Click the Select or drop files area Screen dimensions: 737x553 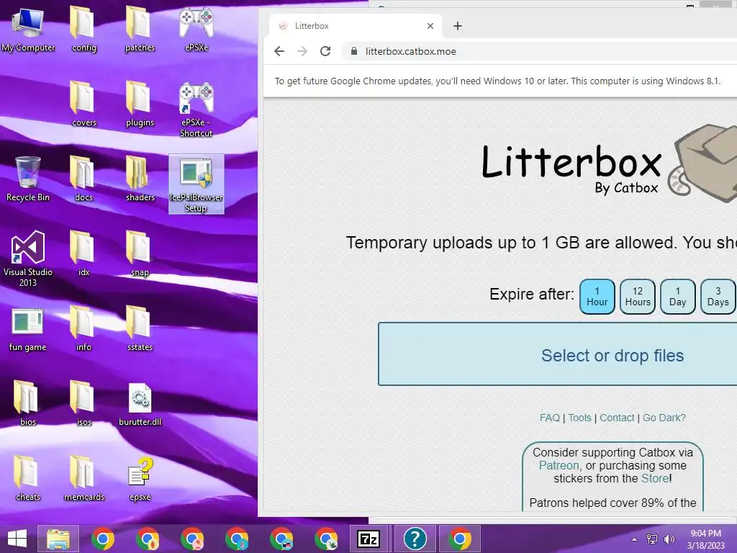pyautogui.click(x=558, y=354)
